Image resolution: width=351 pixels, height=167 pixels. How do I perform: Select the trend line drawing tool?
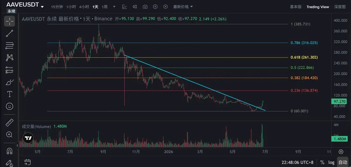coord(9,33)
